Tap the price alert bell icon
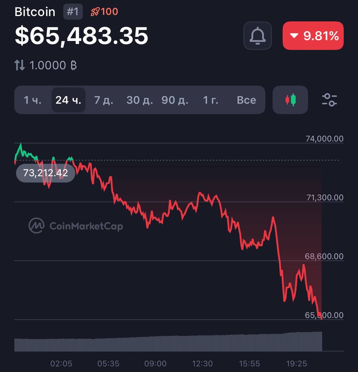358x372 pixels. point(258,36)
